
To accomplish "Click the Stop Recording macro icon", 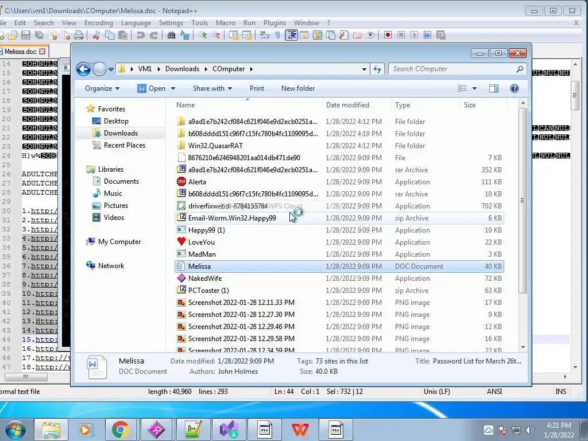I will [x=401, y=35].
